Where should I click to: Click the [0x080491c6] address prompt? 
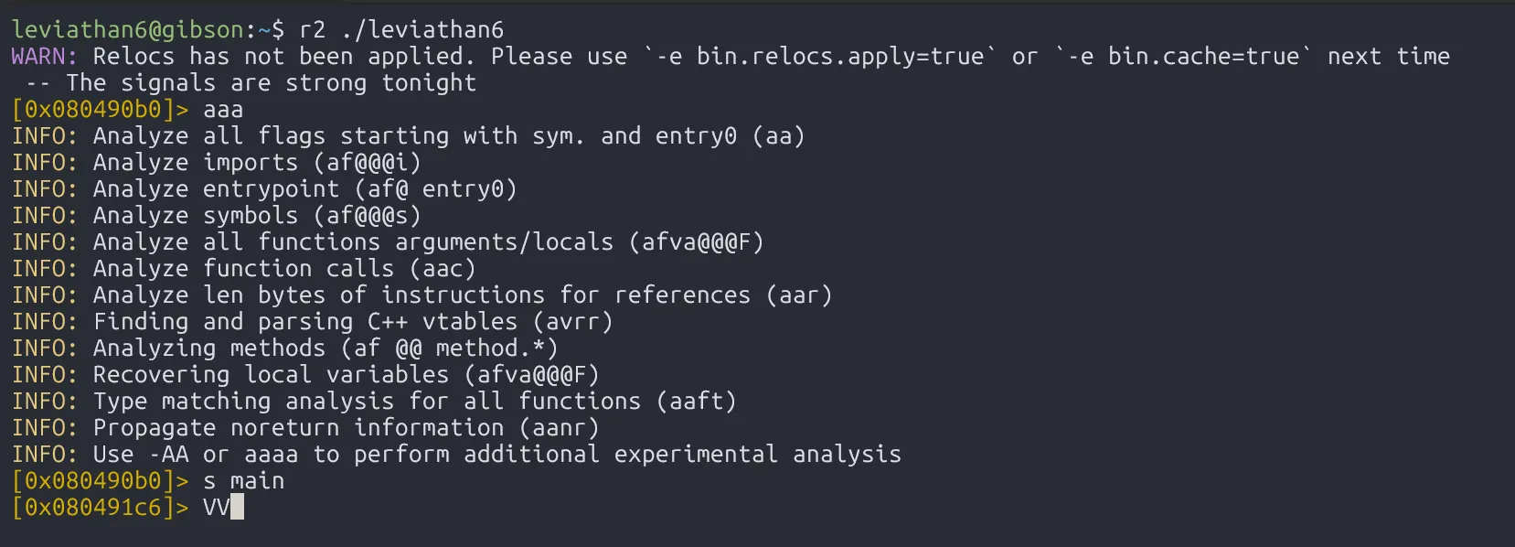click(100, 507)
